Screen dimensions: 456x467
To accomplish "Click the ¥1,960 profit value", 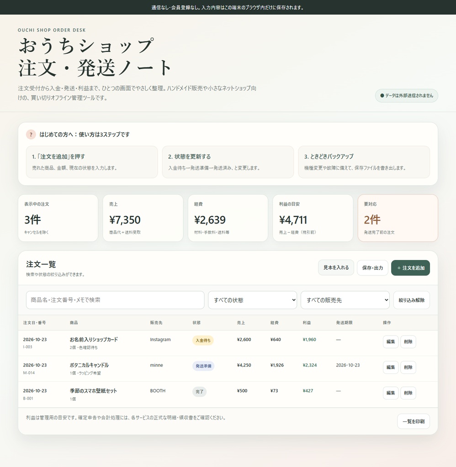I will click(309, 339).
